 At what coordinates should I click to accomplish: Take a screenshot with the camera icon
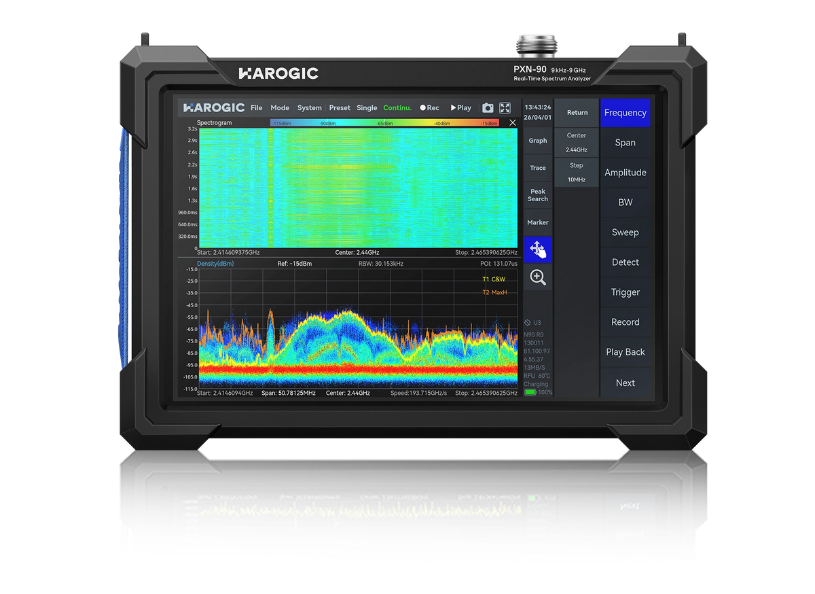point(488,108)
